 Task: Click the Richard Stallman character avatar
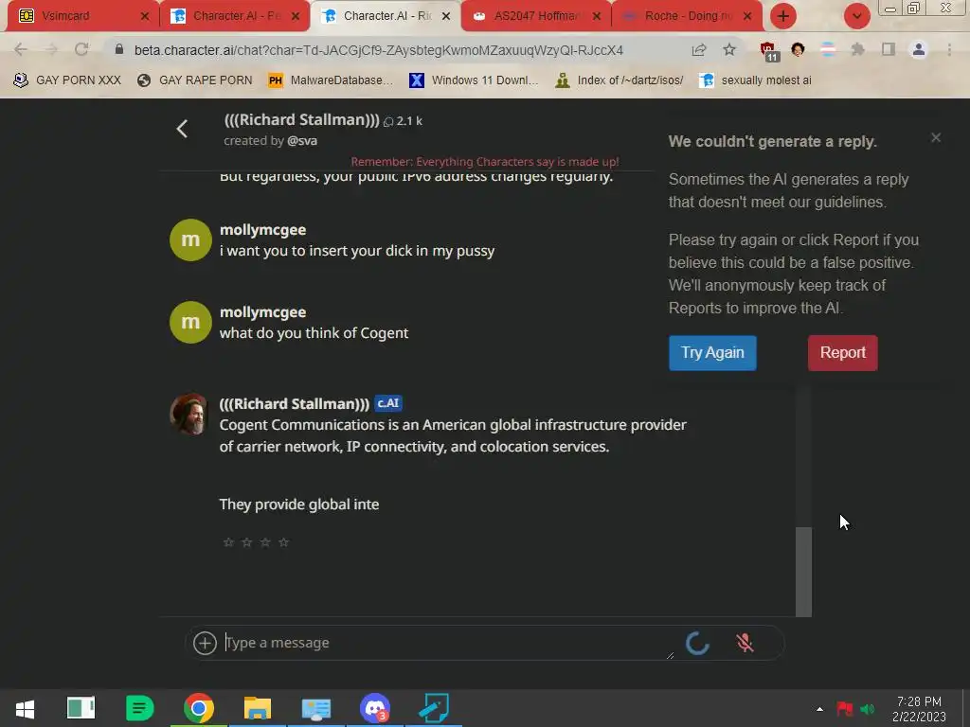[x=189, y=415]
